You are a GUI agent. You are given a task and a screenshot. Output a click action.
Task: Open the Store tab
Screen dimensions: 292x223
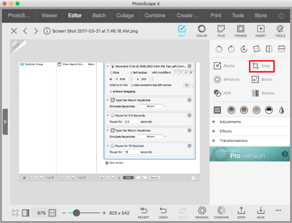tap(260, 16)
